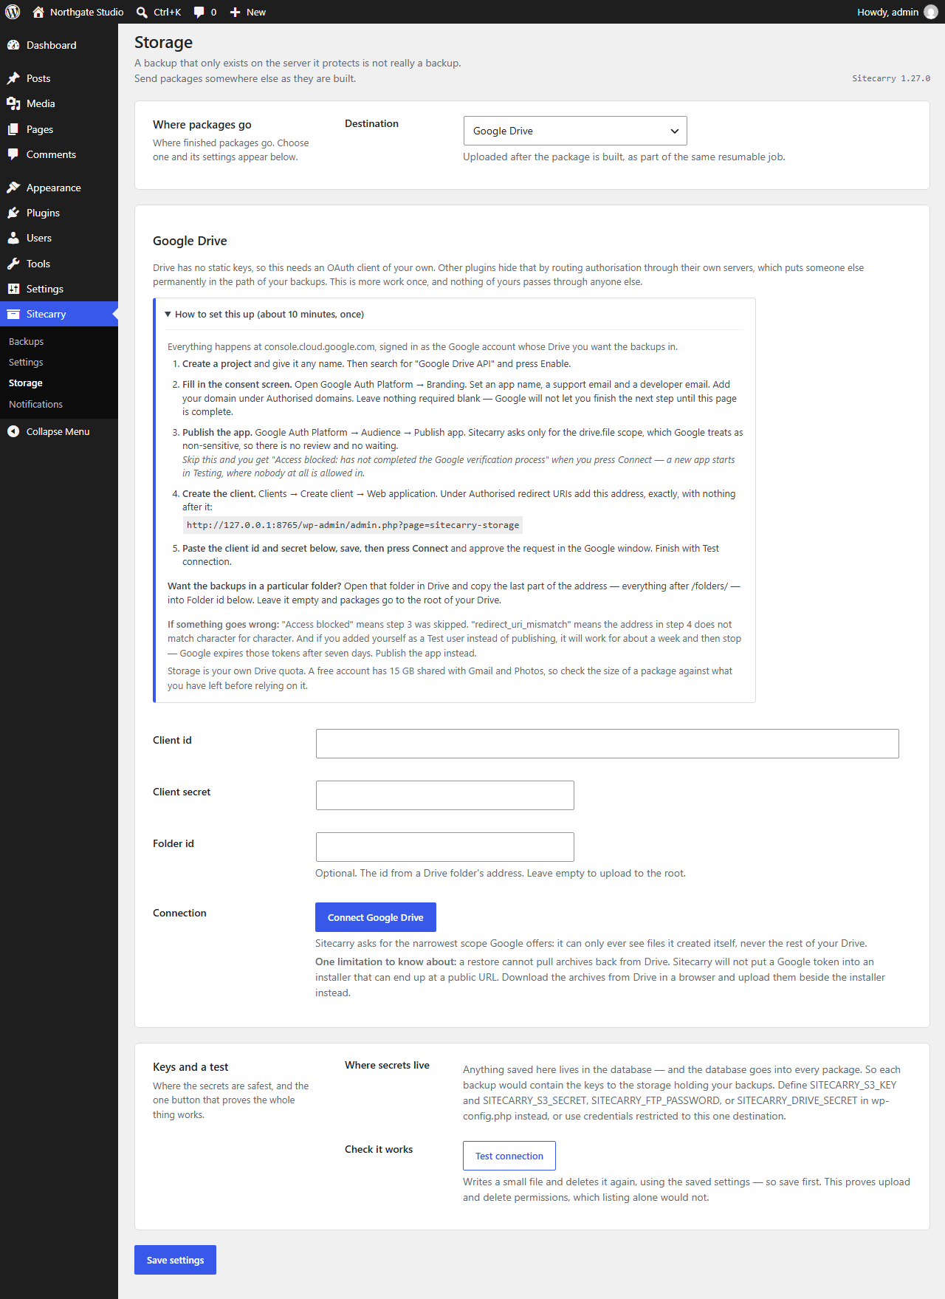Viewport: 945px width, 1299px height.
Task: Click the Ctrl+K search magnifier icon
Action: coord(142,12)
